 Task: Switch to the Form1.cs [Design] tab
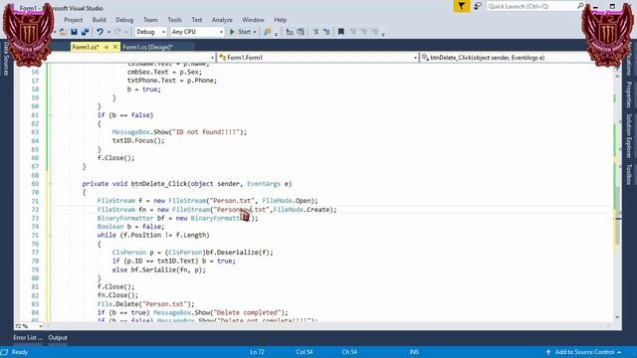148,47
